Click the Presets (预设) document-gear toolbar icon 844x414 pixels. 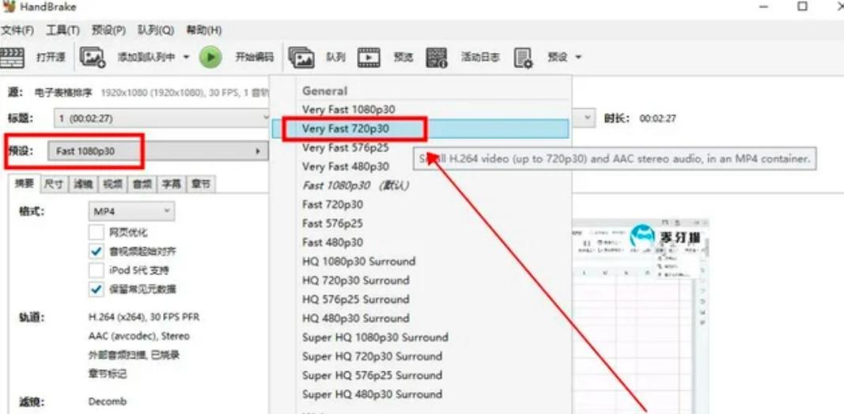point(524,57)
